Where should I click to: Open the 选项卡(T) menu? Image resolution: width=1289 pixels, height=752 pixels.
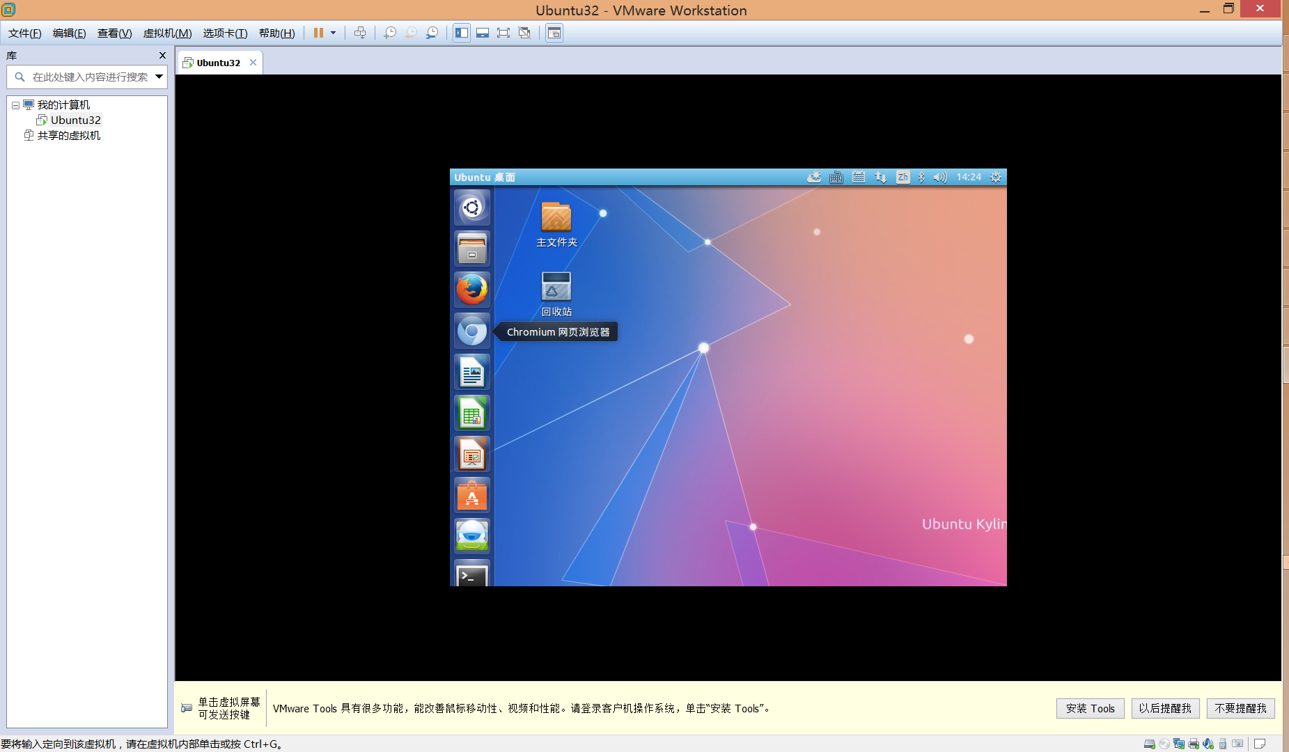pyautogui.click(x=225, y=33)
